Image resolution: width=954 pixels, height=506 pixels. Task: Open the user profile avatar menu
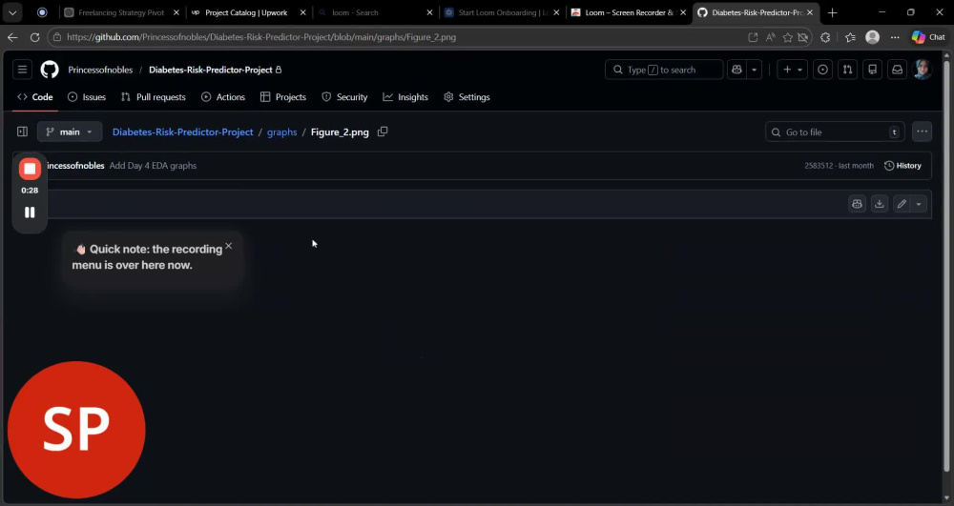point(923,70)
